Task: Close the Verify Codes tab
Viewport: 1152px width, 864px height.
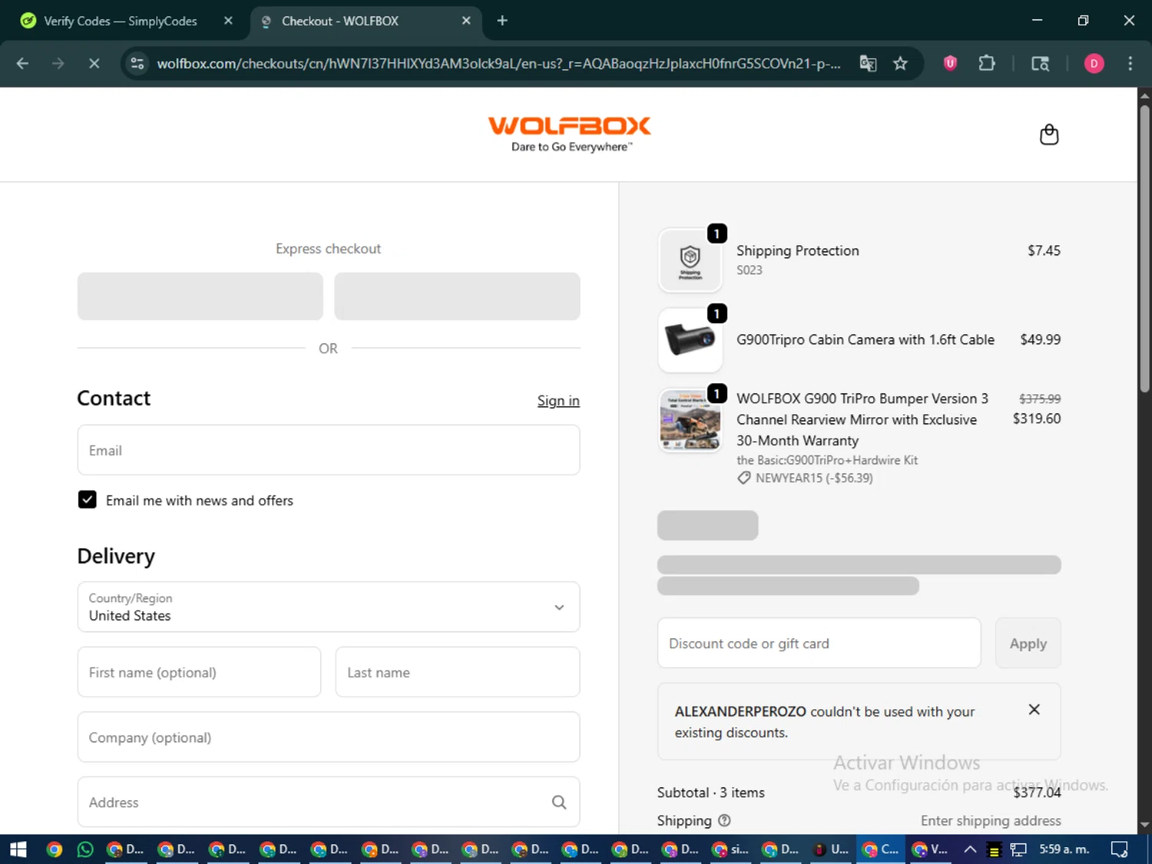Action: 228,21
